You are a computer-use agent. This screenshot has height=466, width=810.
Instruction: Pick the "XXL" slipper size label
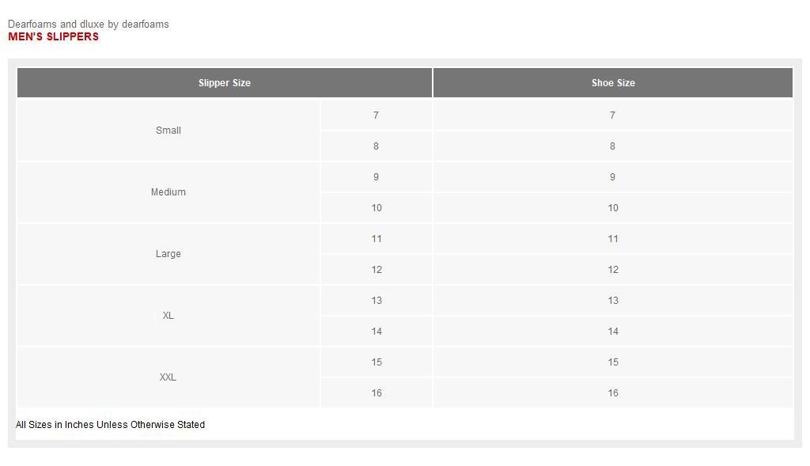(168, 377)
